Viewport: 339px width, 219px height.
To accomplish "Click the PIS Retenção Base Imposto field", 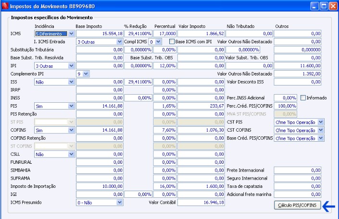I will pos(100,114).
